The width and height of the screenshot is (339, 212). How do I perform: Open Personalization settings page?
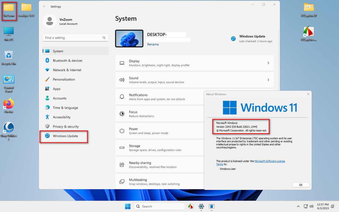[75, 79]
